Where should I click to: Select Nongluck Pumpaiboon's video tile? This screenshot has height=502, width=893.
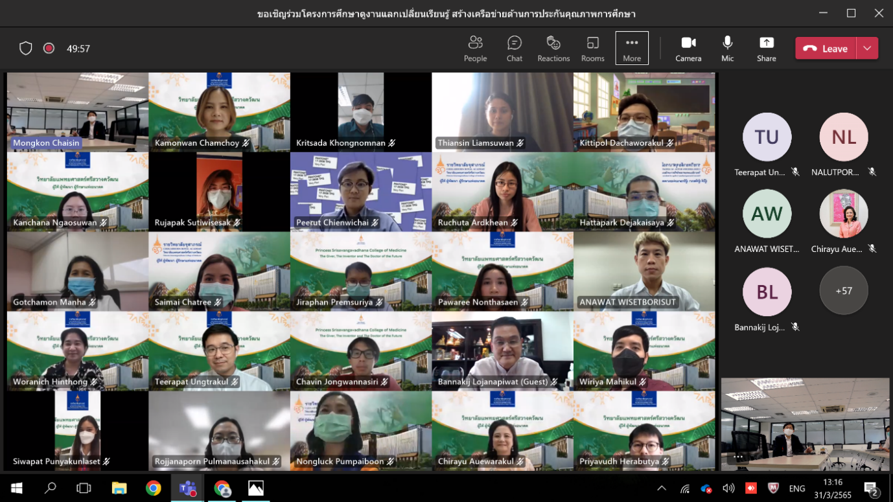[361, 431]
